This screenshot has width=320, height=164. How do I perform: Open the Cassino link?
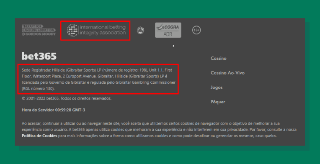click(x=218, y=58)
